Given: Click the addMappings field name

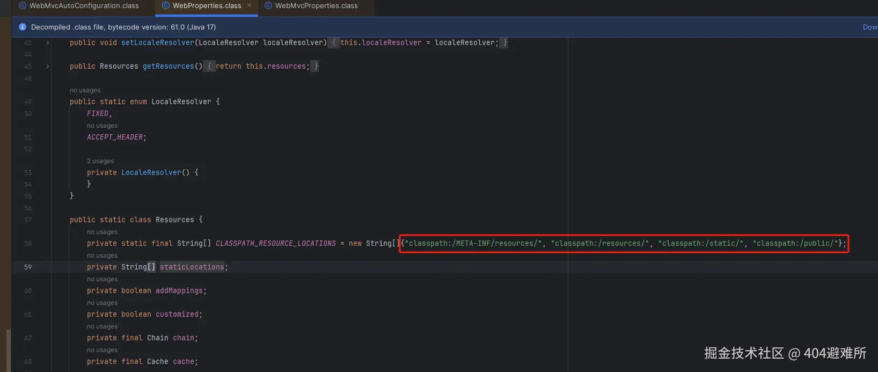Looking at the screenshot, I should [179, 290].
